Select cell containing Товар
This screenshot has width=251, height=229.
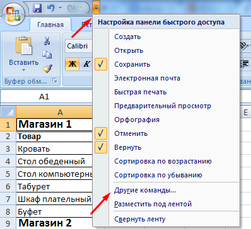tap(54, 137)
